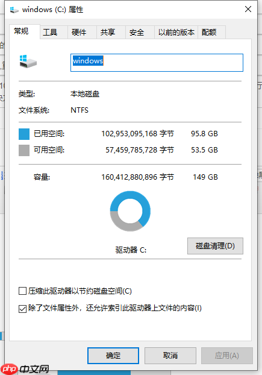Click the used space value 95.8 GB
Viewport: 262px width, 375px height.
tap(204, 134)
